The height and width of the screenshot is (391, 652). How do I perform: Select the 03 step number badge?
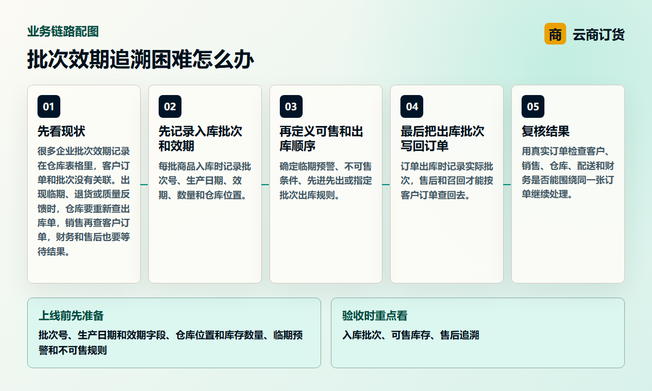click(291, 106)
